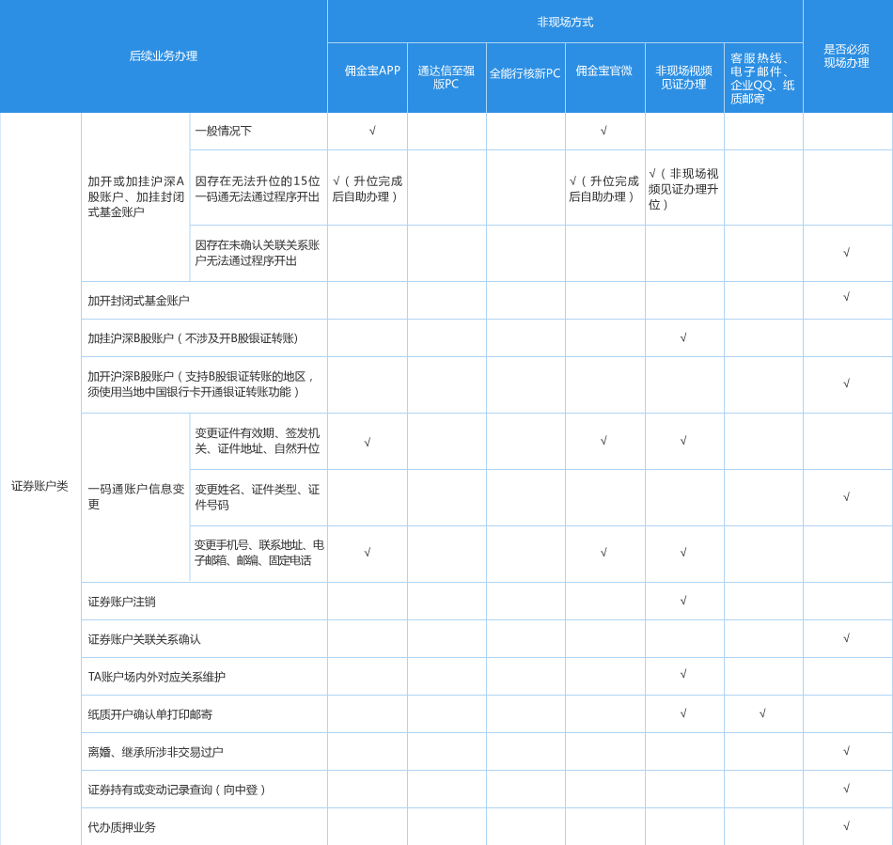Click √(升位完成后自助办理) under 佣金宝APP
This screenshot has width=893, height=845.
pos(368,189)
